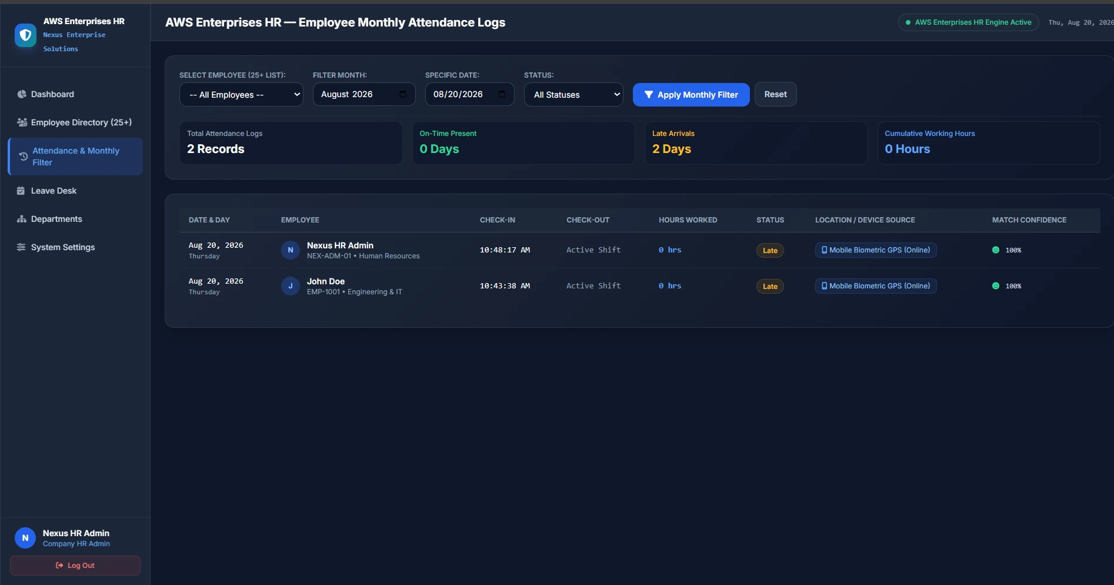Click the STATUS column header
This screenshot has height=585, width=1114.
771,220
